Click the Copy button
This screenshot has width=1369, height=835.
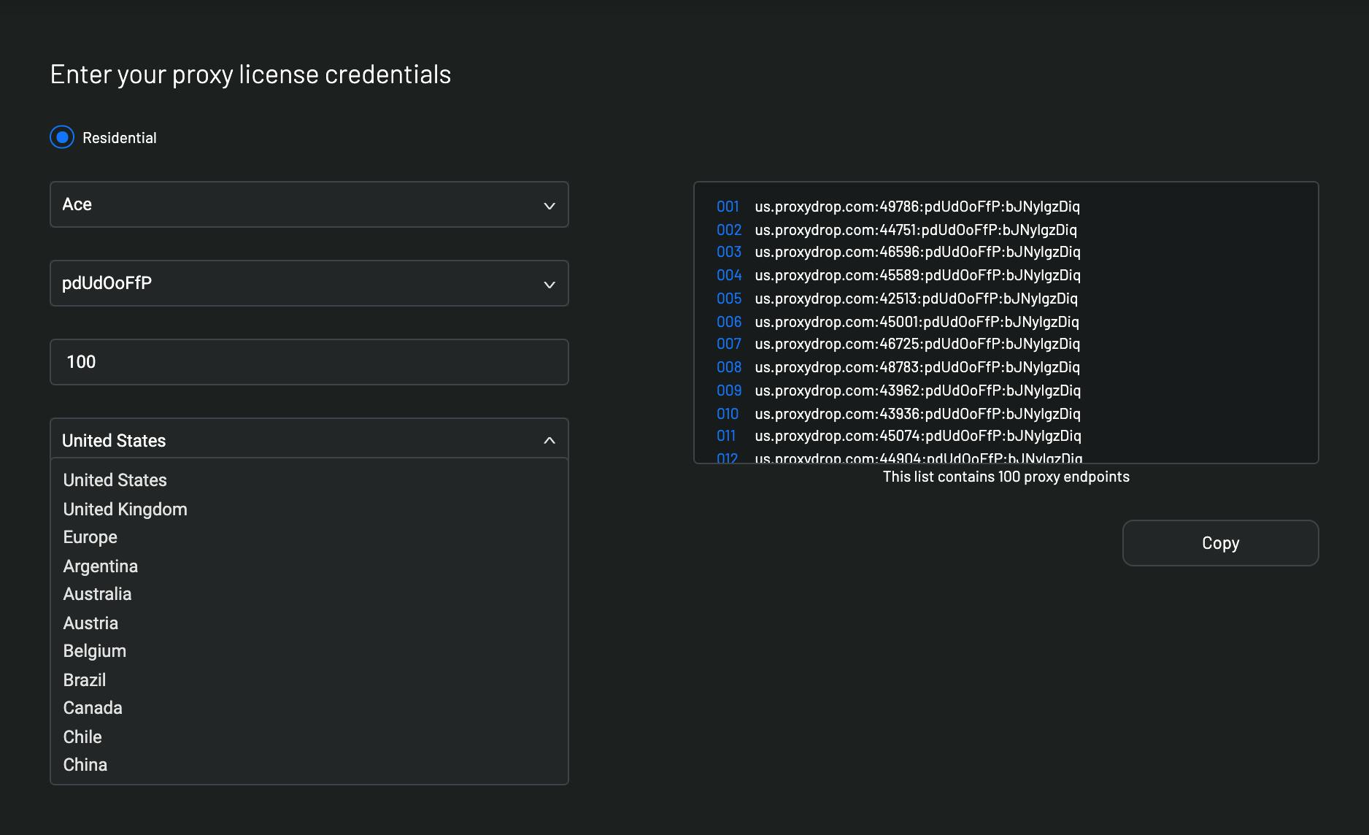(x=1220, y=543)
